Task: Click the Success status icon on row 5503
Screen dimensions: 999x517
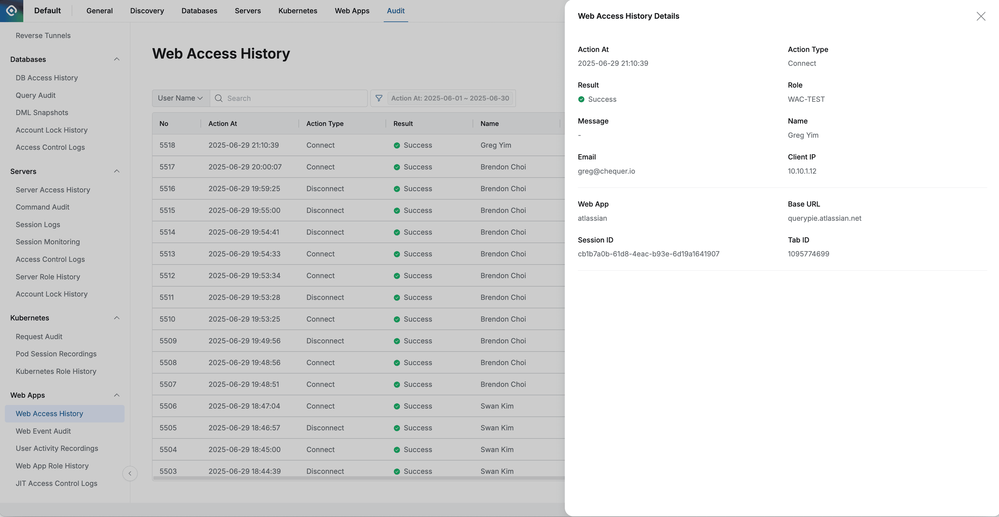Action: point(396,471)
